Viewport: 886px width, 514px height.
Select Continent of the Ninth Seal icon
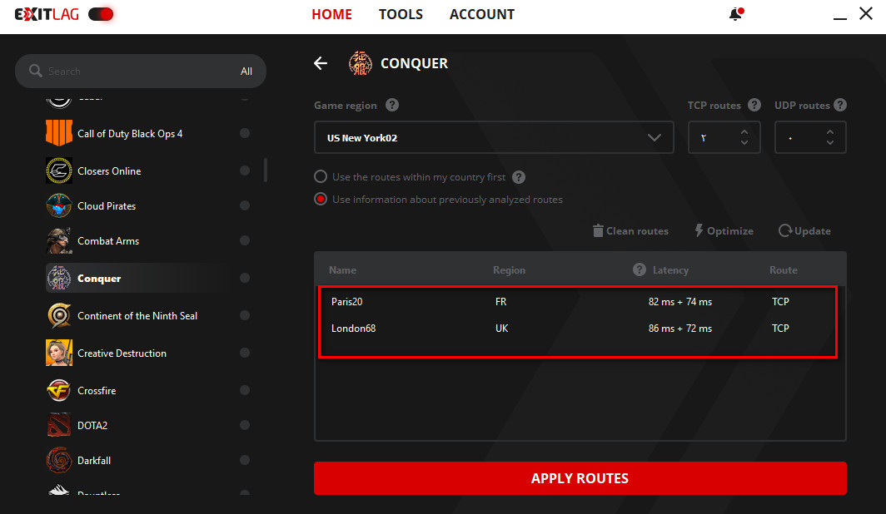click(x=59, y=315)
